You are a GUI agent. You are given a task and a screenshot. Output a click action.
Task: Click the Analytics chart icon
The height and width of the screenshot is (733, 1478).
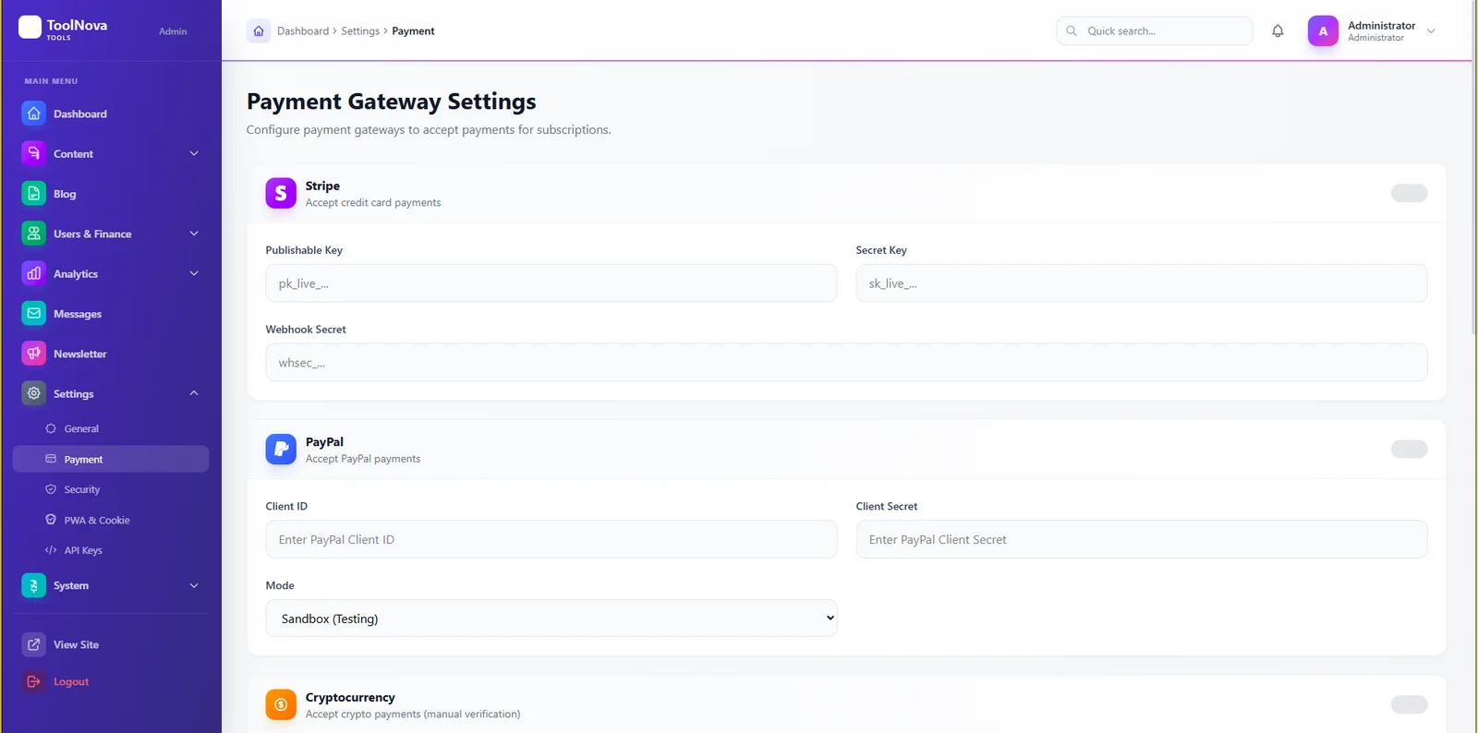click(34, 273)
